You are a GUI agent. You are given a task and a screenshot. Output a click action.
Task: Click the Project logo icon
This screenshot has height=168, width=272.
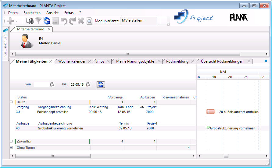(181, 17)
